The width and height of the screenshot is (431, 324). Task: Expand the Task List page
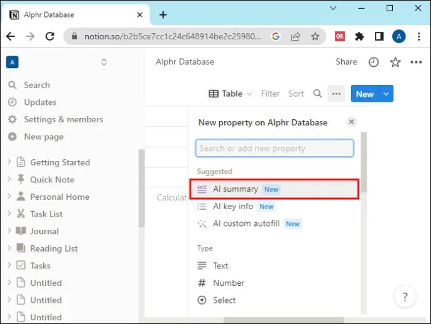point(9,214)
